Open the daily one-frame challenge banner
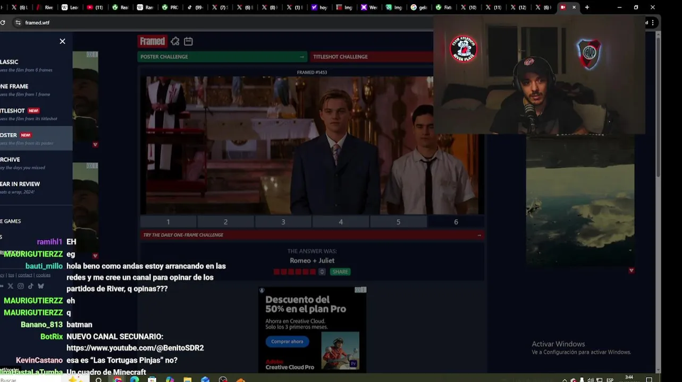Image resolution: width=682 pixels, height=382 pixels. (x=312, y=235)
